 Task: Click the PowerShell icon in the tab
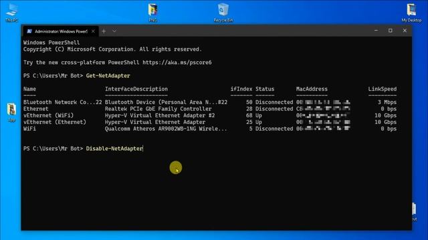coord(29,31)
